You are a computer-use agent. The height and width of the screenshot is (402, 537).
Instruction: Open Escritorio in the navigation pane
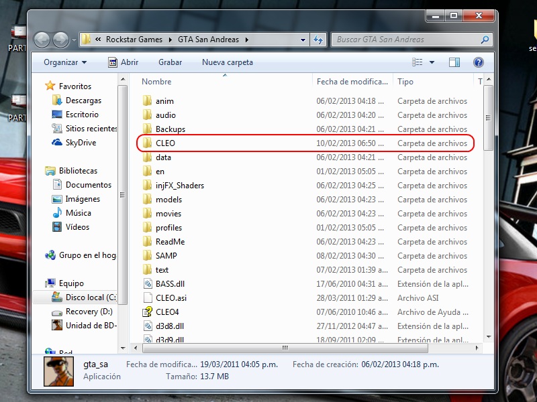click(82, 115)
